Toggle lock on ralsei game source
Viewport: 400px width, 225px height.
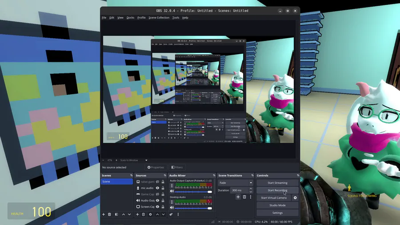tap(163, 182)
